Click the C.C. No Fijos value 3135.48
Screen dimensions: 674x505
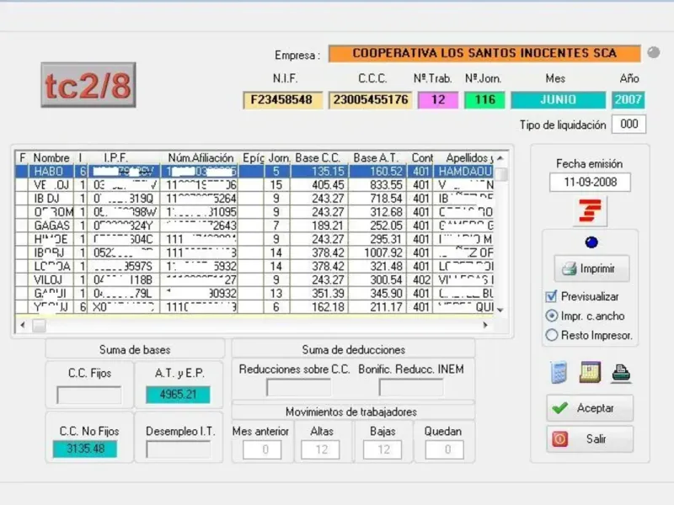(x=85, y=449)
